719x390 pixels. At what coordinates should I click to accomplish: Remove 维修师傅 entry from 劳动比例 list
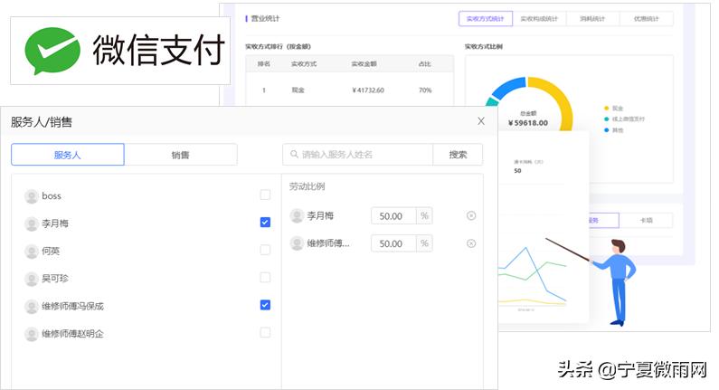(x=471, y=243)
